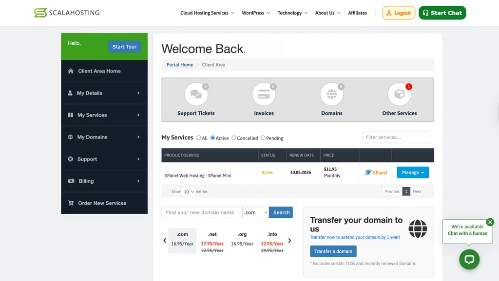Expand the WordPress menu
This screenshot has width=499, height=281.
click(256, 13)
